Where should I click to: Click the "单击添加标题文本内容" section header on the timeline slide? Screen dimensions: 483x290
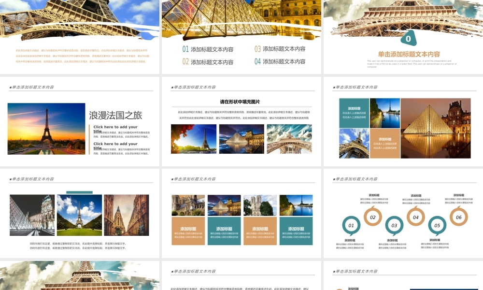click(356, 179)
